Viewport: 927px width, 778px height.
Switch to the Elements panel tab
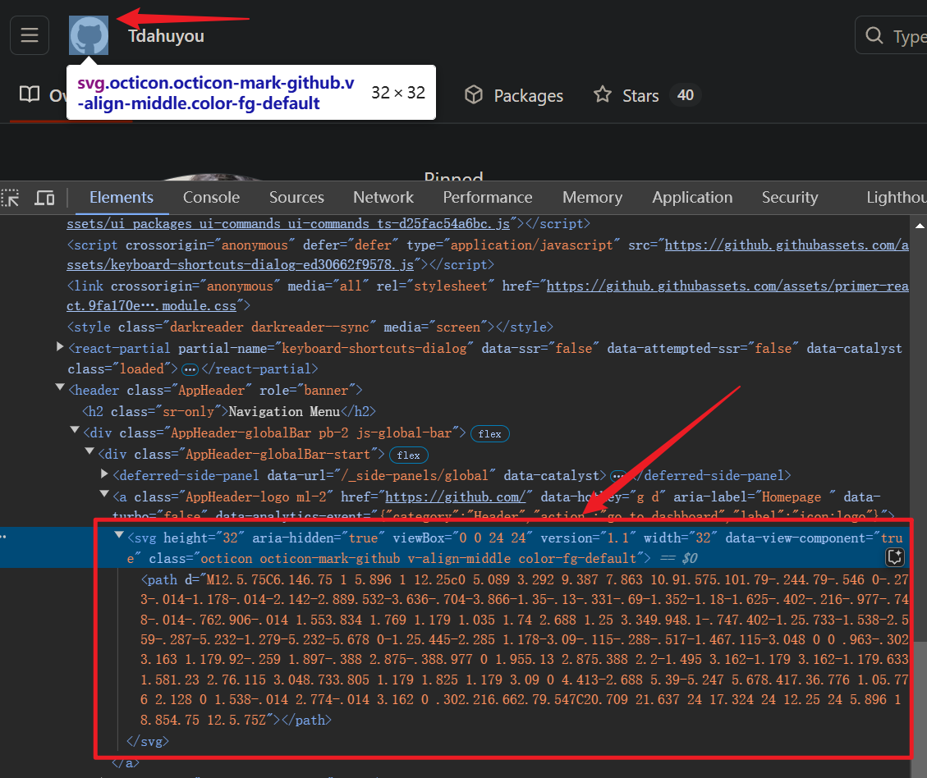[122, 197]
